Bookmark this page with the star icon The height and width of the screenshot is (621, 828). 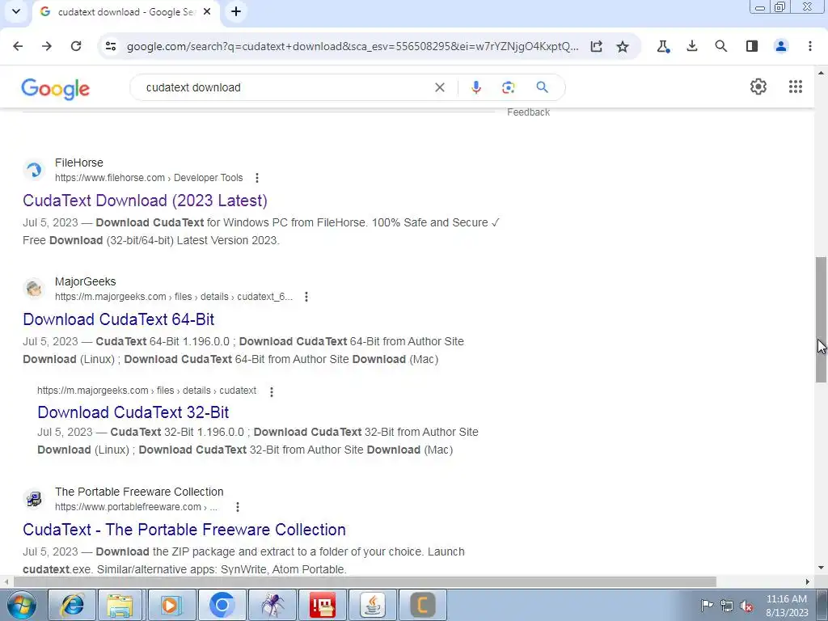(x=623, y=46)
